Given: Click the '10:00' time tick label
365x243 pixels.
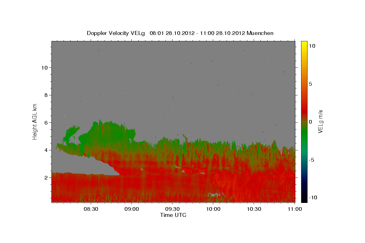Looking at the screenshot, I should [213, 209].
